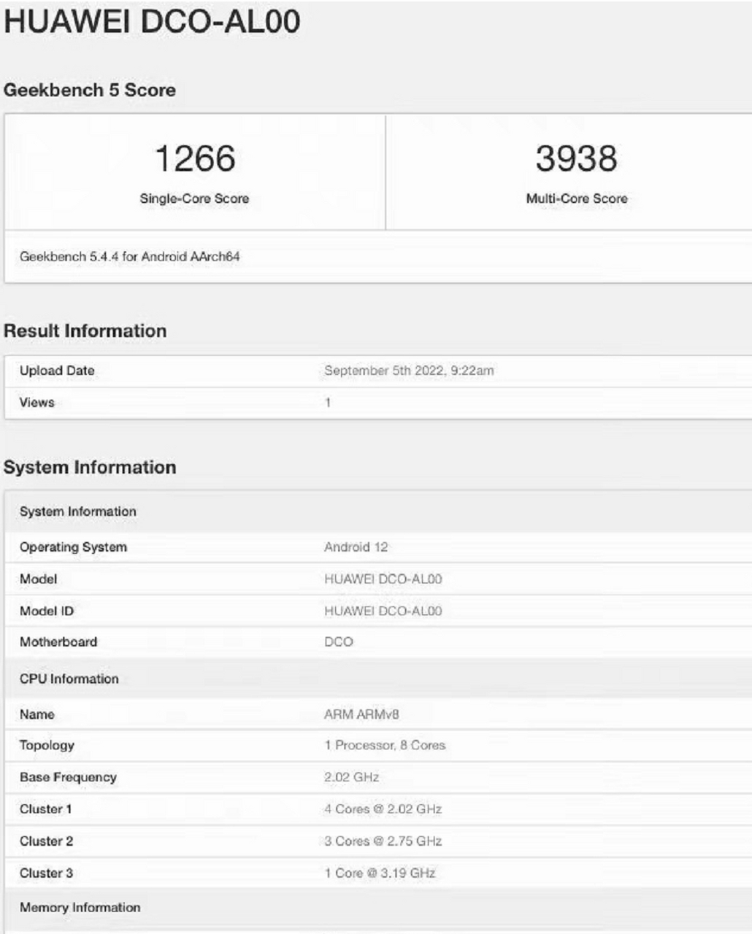Select HUAWEI DCO-AL00 value in Model row

(x=383, y=579)
